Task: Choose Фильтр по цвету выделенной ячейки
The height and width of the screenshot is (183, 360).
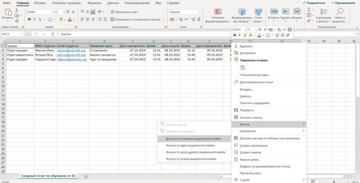Action: tap(194, 145)
